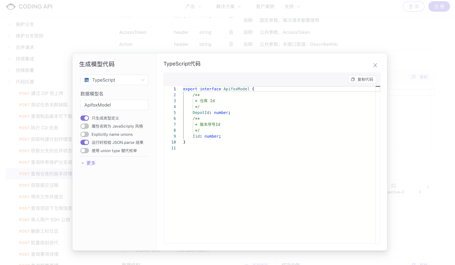The image size is (455, 265).
Task: Toggle 运行时校验 JSON.parse 结果 switch
Action: pyautogui.click(x=85, y=142)
